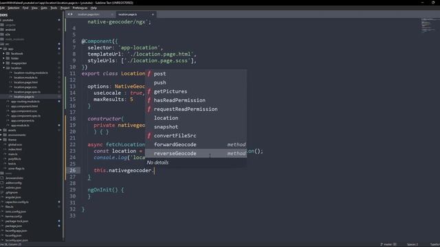
Task: Open capacitor.config.ts in sidebar
Action: point(16,202)
